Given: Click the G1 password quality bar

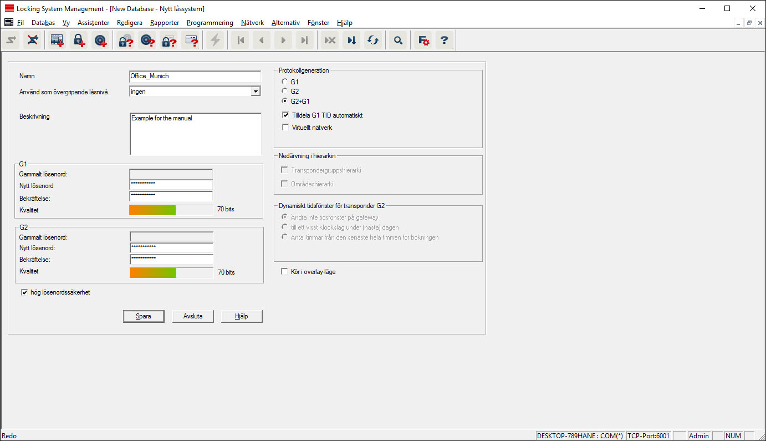Looking at the screenshot, I should point(171,210).
